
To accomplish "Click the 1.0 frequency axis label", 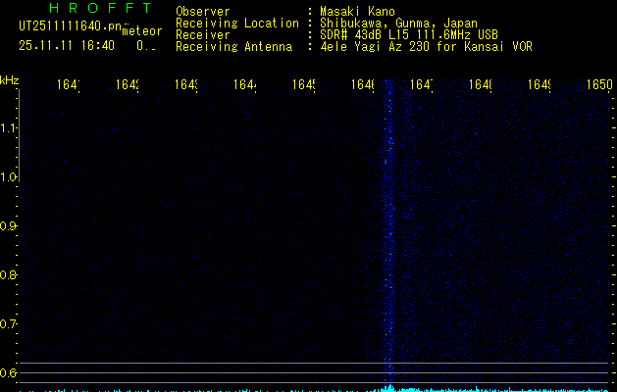I will coord(7,177).
